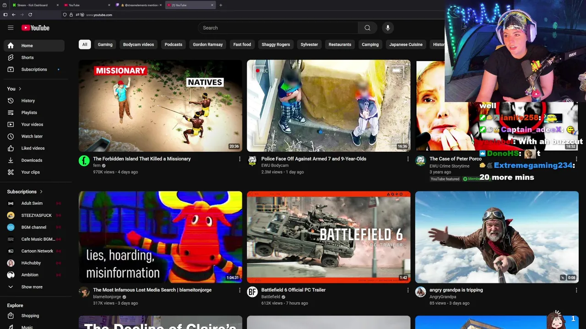Open options menu for Lost Media Search video
This screenshot has width=586, height=329.
tap(239, 290)
